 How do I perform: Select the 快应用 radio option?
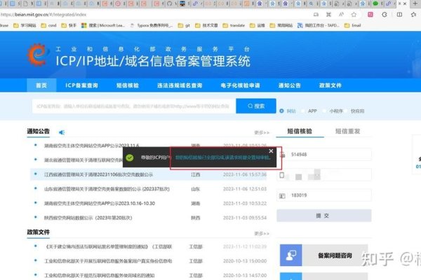click(347, 111)
